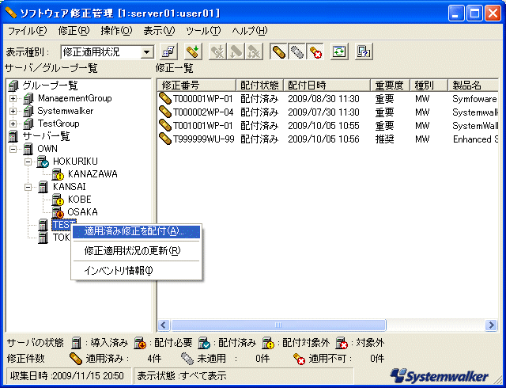Click the green refresh toolbar icon

tap(339, 51)
